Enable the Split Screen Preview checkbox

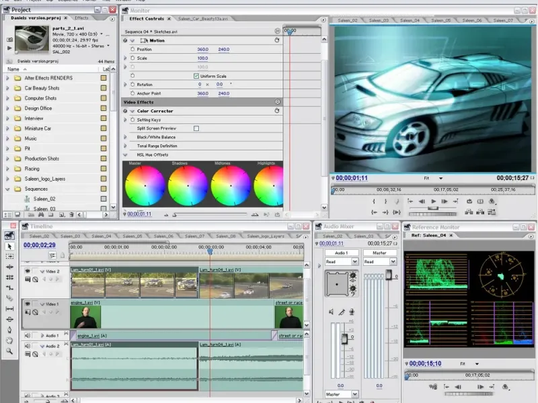point(196,128)
